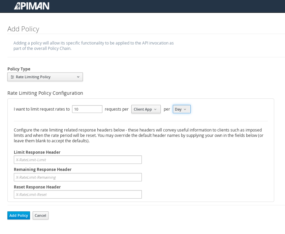Click the Reset Response Header field

coord(78,195)
